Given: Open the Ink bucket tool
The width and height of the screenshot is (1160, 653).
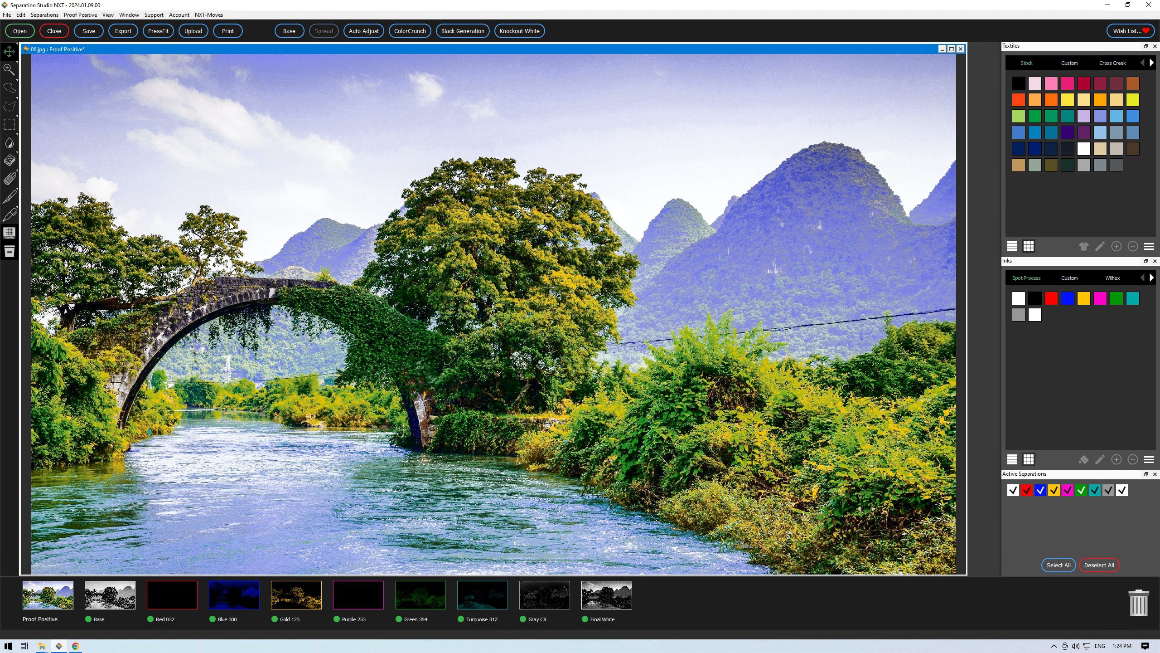Looking at the screenshot, I should [9, 252].
